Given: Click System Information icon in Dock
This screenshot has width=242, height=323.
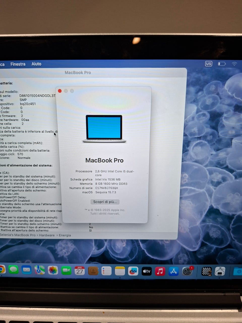Looking at the screenshot, I should coord(220,271).
